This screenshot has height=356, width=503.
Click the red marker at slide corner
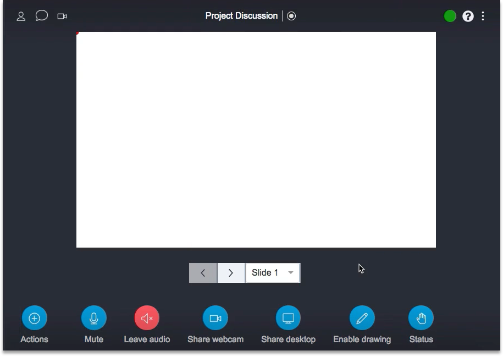click(78, 33)
